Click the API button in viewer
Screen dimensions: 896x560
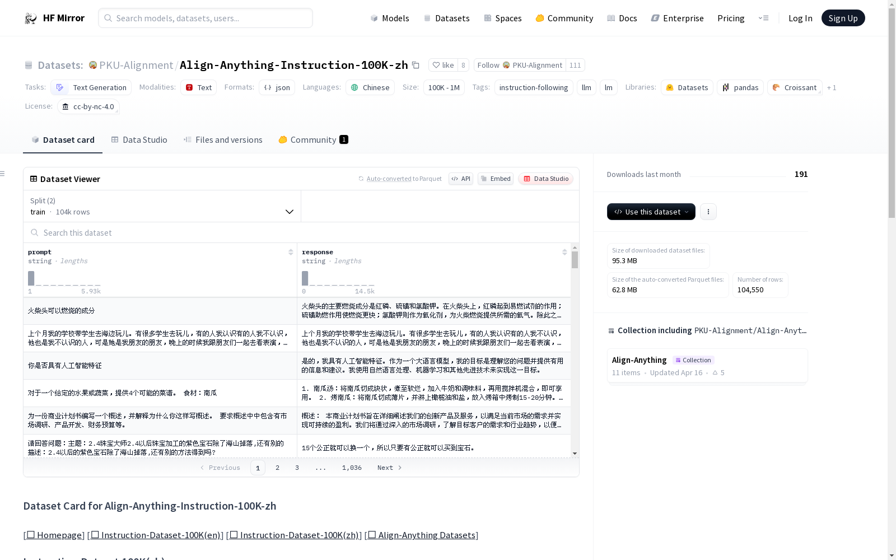point(461,179)
